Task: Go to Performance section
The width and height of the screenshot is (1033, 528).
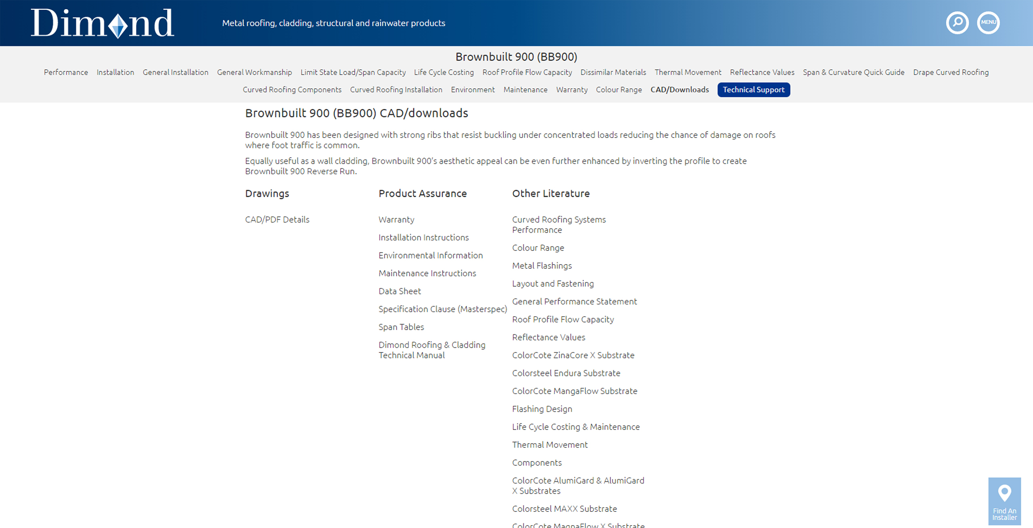Action: [x=66, y=72]
